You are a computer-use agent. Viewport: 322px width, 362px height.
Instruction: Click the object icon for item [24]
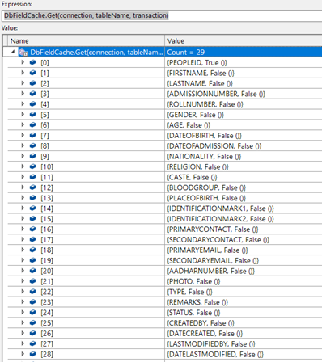pos(32,313)
